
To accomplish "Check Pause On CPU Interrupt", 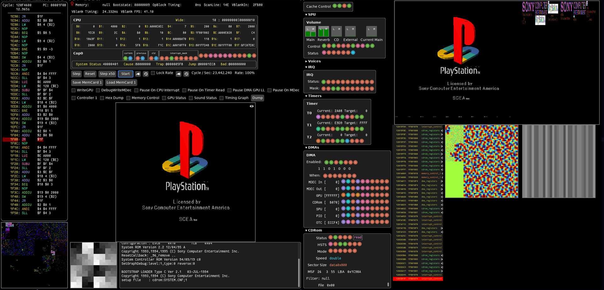I will [136, 90].
